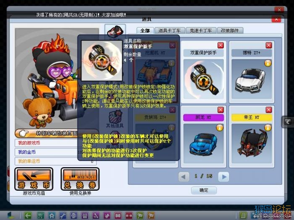Click info icon on 凯龙 HT card

click(220, 128)
